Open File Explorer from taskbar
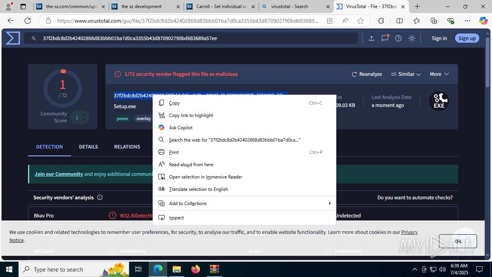 (x=176, y=269)
